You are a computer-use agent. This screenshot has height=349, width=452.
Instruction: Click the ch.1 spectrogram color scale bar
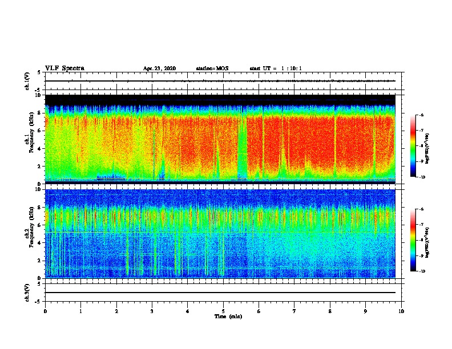(x=413, y=146)
